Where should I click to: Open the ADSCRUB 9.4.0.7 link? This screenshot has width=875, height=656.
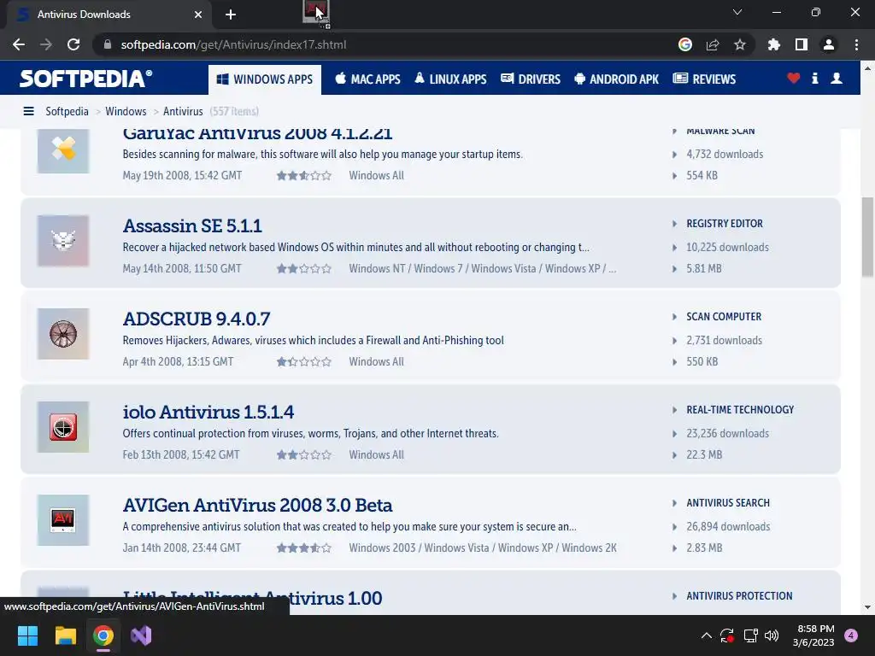[x=197, y=319]
